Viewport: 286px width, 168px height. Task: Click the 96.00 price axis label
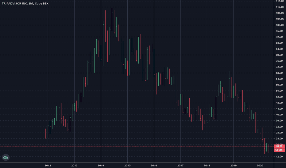tap(280, 31)
